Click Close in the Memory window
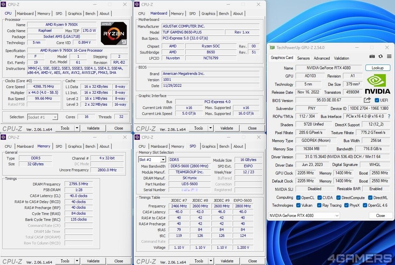Viewport: 395px width, 265px height. 119,261
